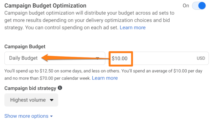The width and height of the screenshot is (210, 127).
Task: Click the small chevron after Show more options
Action: (51, 116)
